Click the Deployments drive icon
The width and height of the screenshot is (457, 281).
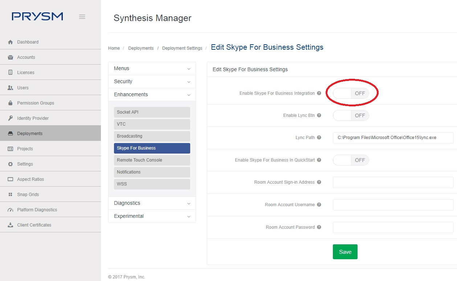pos(11,134)
